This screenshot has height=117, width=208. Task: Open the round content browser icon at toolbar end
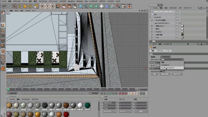129,6
